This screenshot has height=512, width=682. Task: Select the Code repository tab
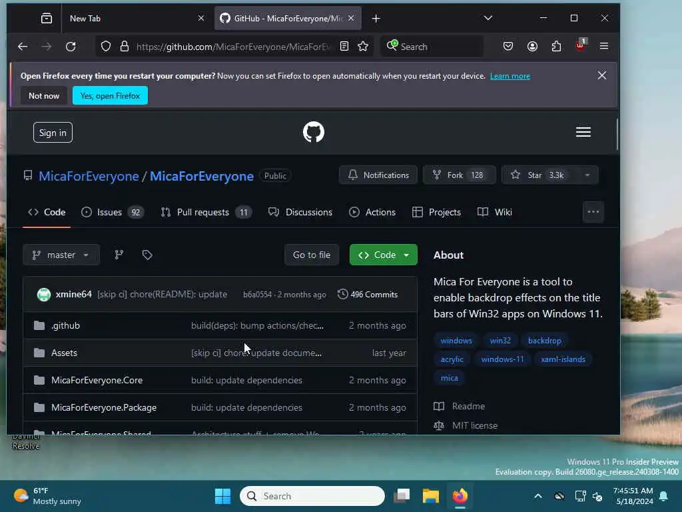click(47, 212)
